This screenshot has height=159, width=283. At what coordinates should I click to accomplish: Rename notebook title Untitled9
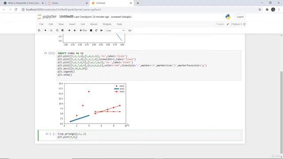[66, 17]
